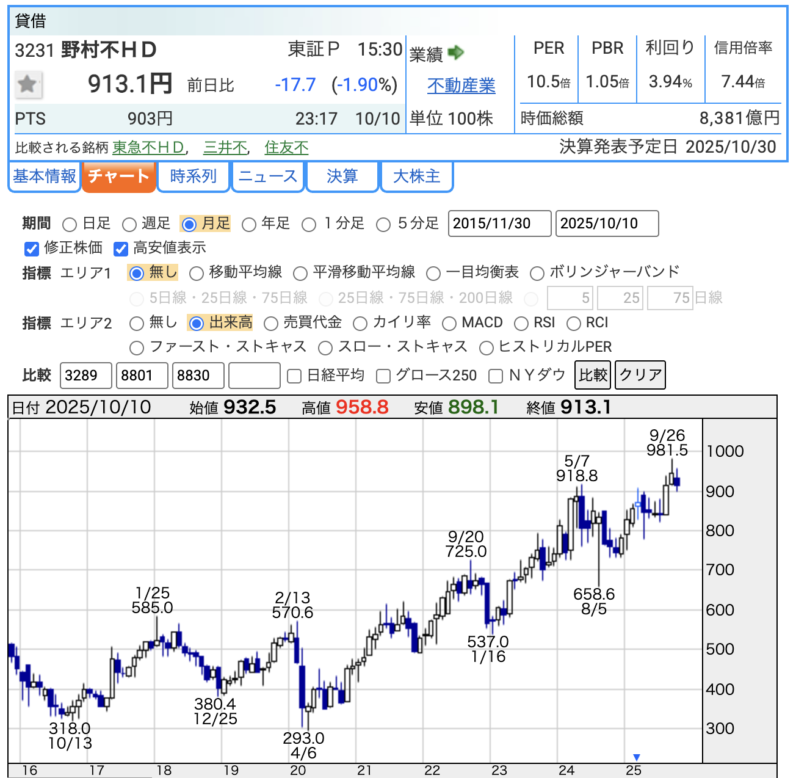Open the 不動産業 sector link
Screen dimensions: 796x778
click(461, 86)
